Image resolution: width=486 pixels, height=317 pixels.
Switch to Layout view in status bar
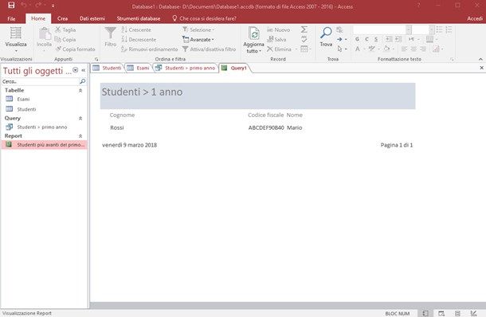[x=457, y=313]
